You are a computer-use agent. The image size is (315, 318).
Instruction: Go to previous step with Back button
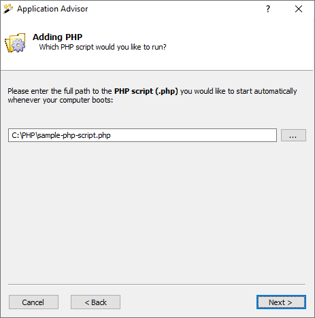point(95,302)
